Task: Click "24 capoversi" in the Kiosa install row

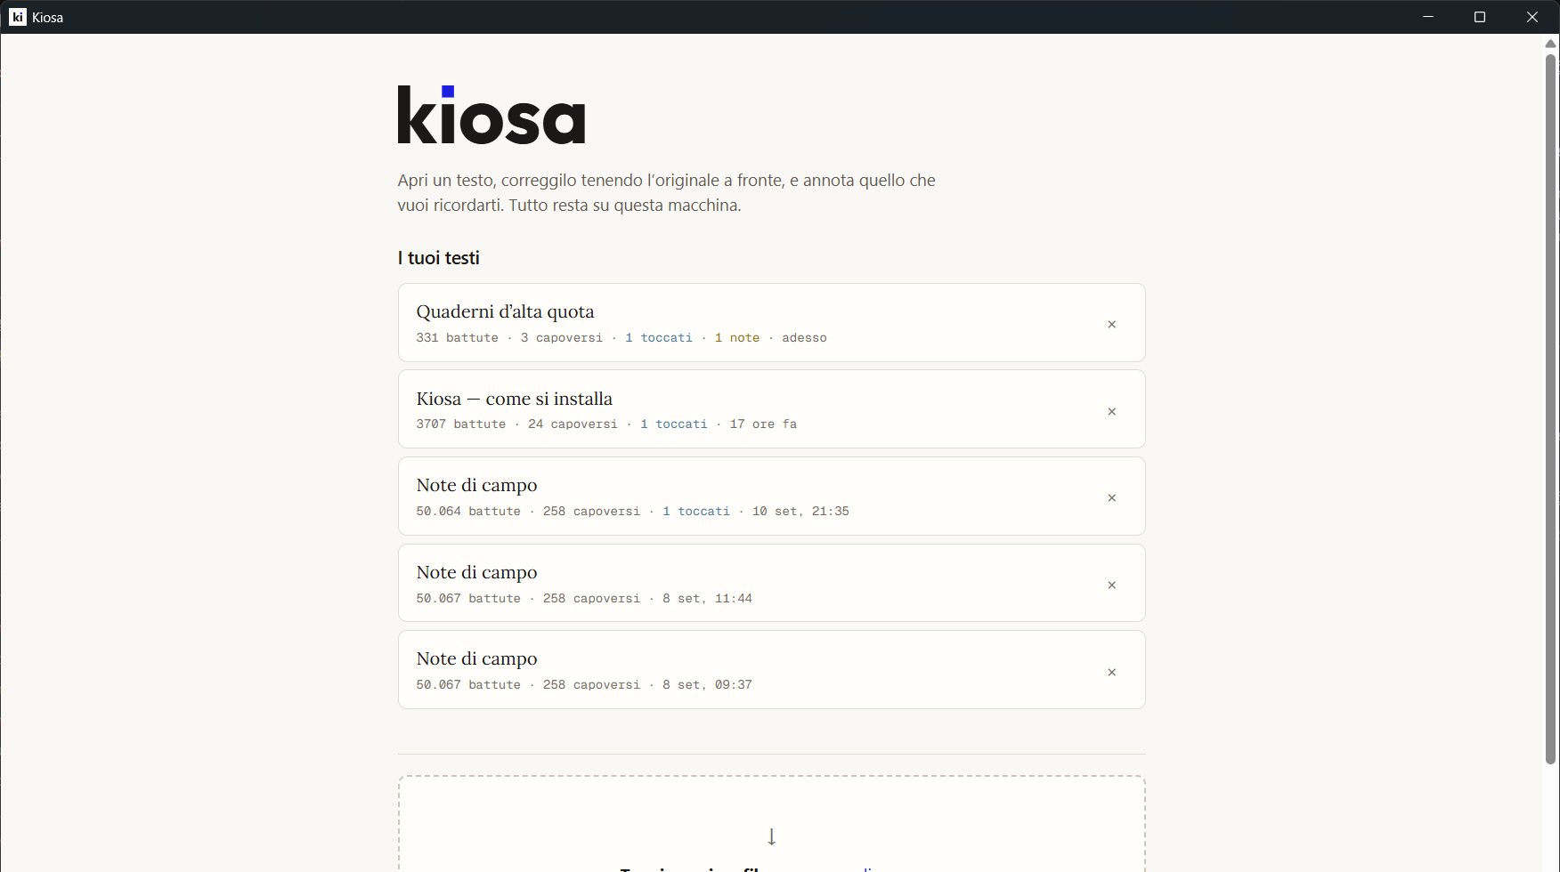Action: click(573, 424)
